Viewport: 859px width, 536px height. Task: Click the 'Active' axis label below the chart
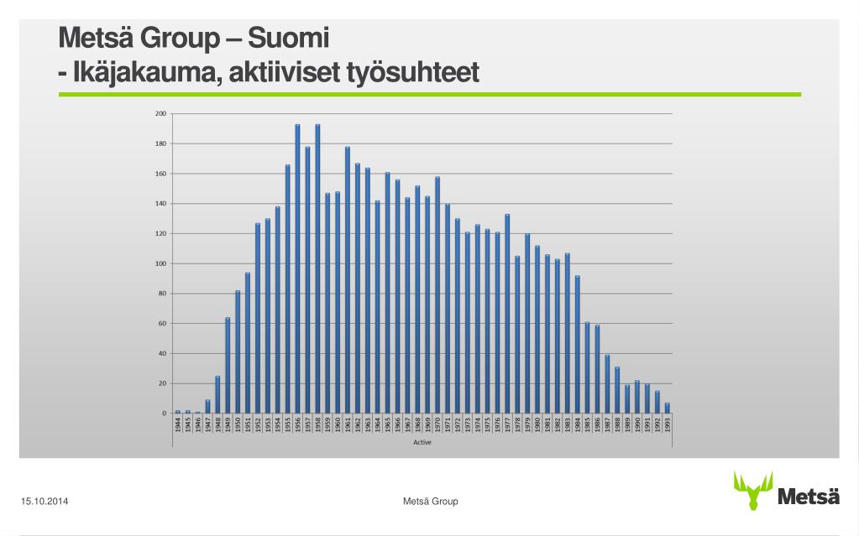pyautogui.click(x=422, y=442)
